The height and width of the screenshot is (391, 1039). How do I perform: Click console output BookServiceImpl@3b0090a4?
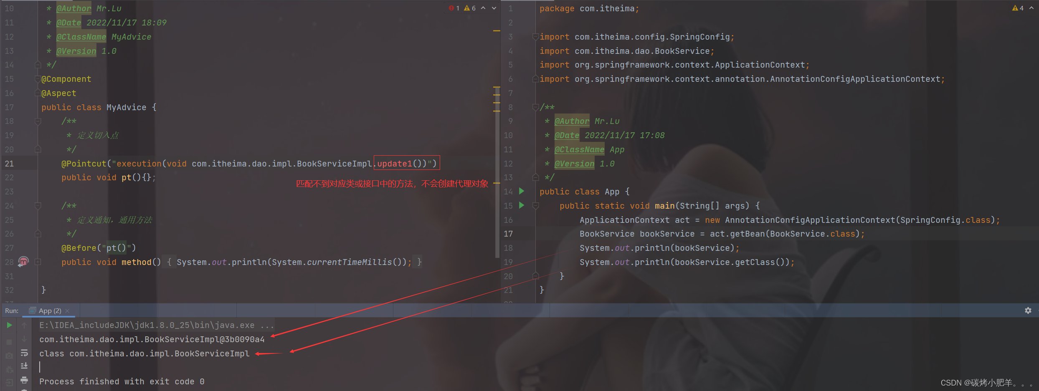tap(152, 339)
